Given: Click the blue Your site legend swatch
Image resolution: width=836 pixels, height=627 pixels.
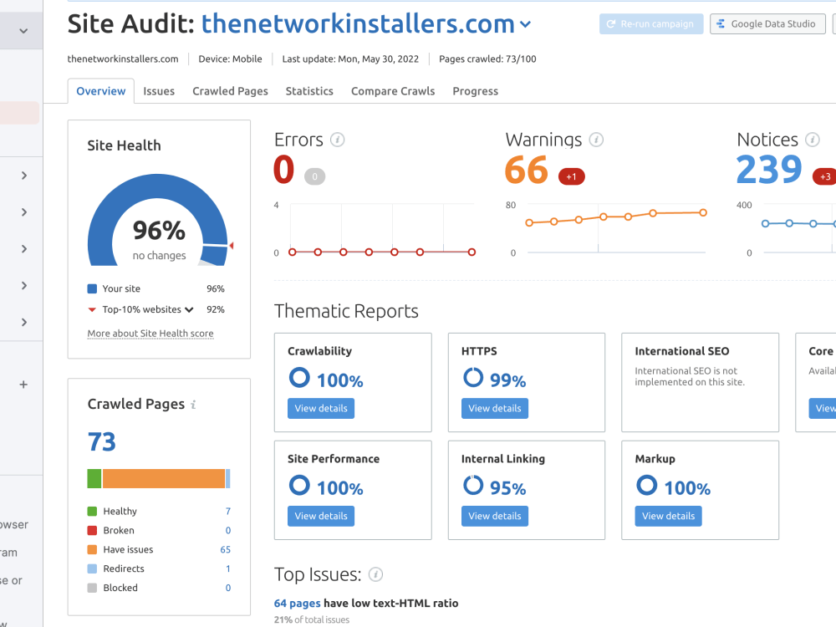Looking at the screenshot, I should coord(92,288).
